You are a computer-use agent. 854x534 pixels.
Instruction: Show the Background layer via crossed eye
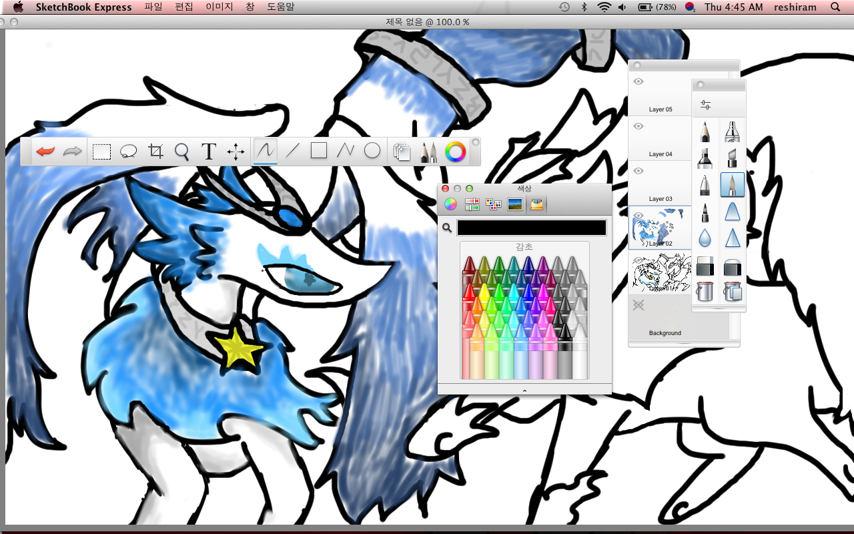[x=638, y=305]
